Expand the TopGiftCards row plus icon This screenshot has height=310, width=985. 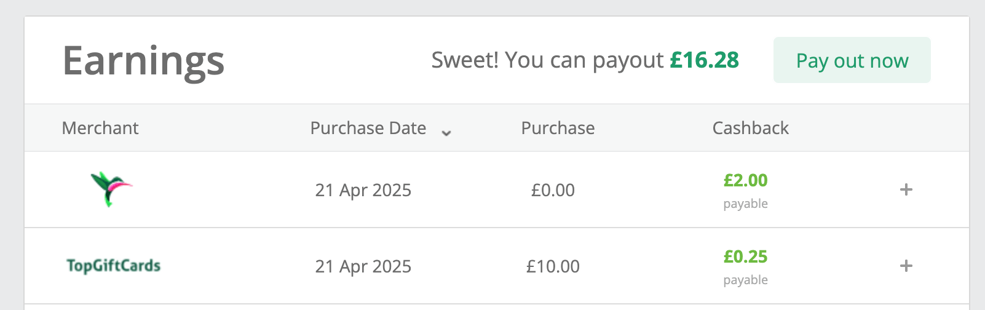click(x=906, y=266)
